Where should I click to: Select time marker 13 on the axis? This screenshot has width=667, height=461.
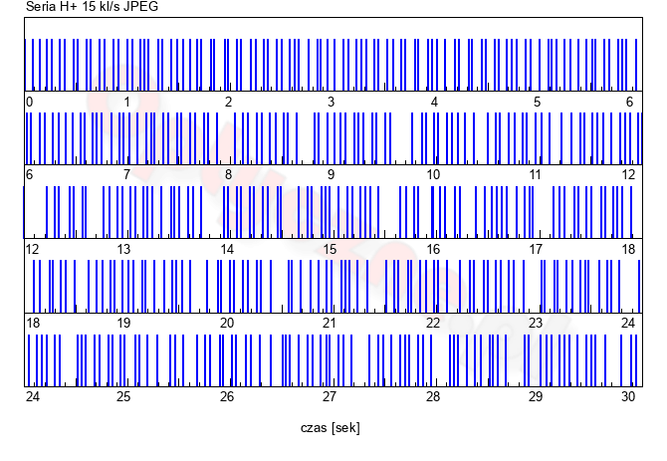coord(123,249)
